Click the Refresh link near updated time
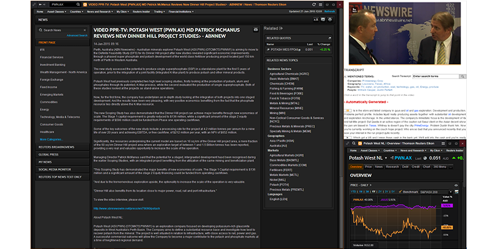This screenshot has height=249, width=498. 330,12
